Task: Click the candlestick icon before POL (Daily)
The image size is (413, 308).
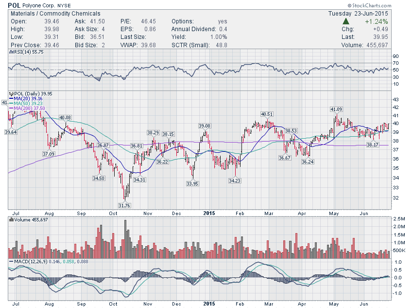Action: click(11, 93)
